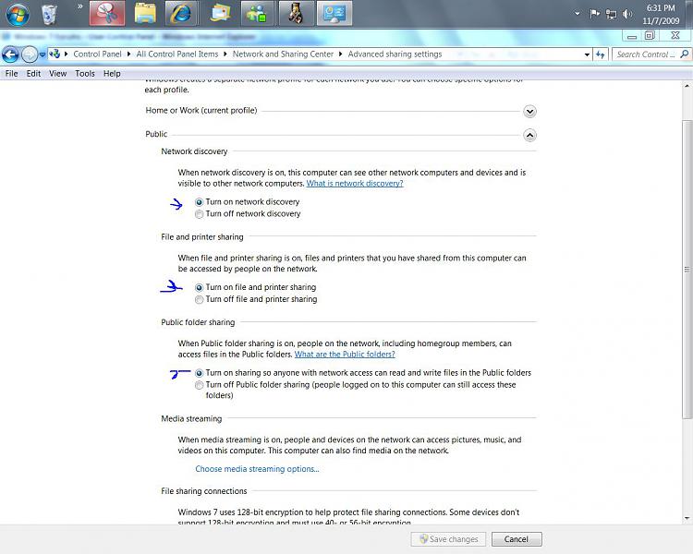Open the View menu
693x554 pixels.
click(57, 73)
